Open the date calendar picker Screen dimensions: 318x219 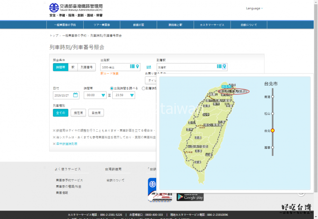(x=75, y=95)
